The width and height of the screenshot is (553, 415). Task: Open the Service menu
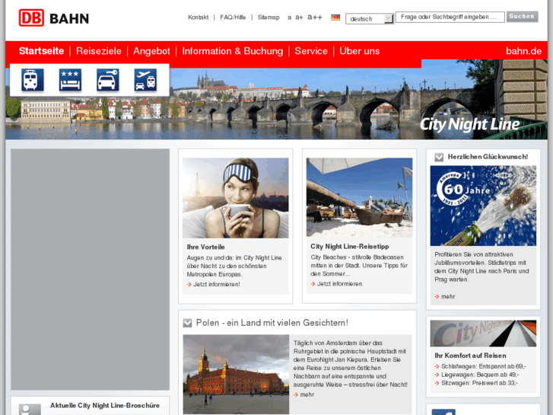click(x=311, y=51)
